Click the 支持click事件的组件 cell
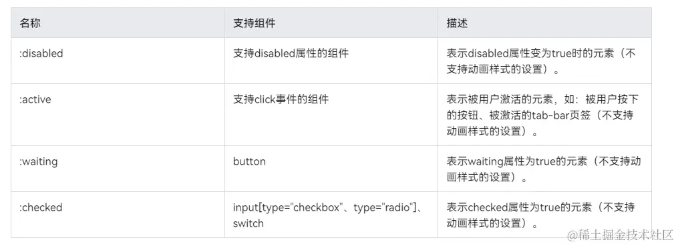This screenshot has height=246, width=678. [x=281, y=100]
